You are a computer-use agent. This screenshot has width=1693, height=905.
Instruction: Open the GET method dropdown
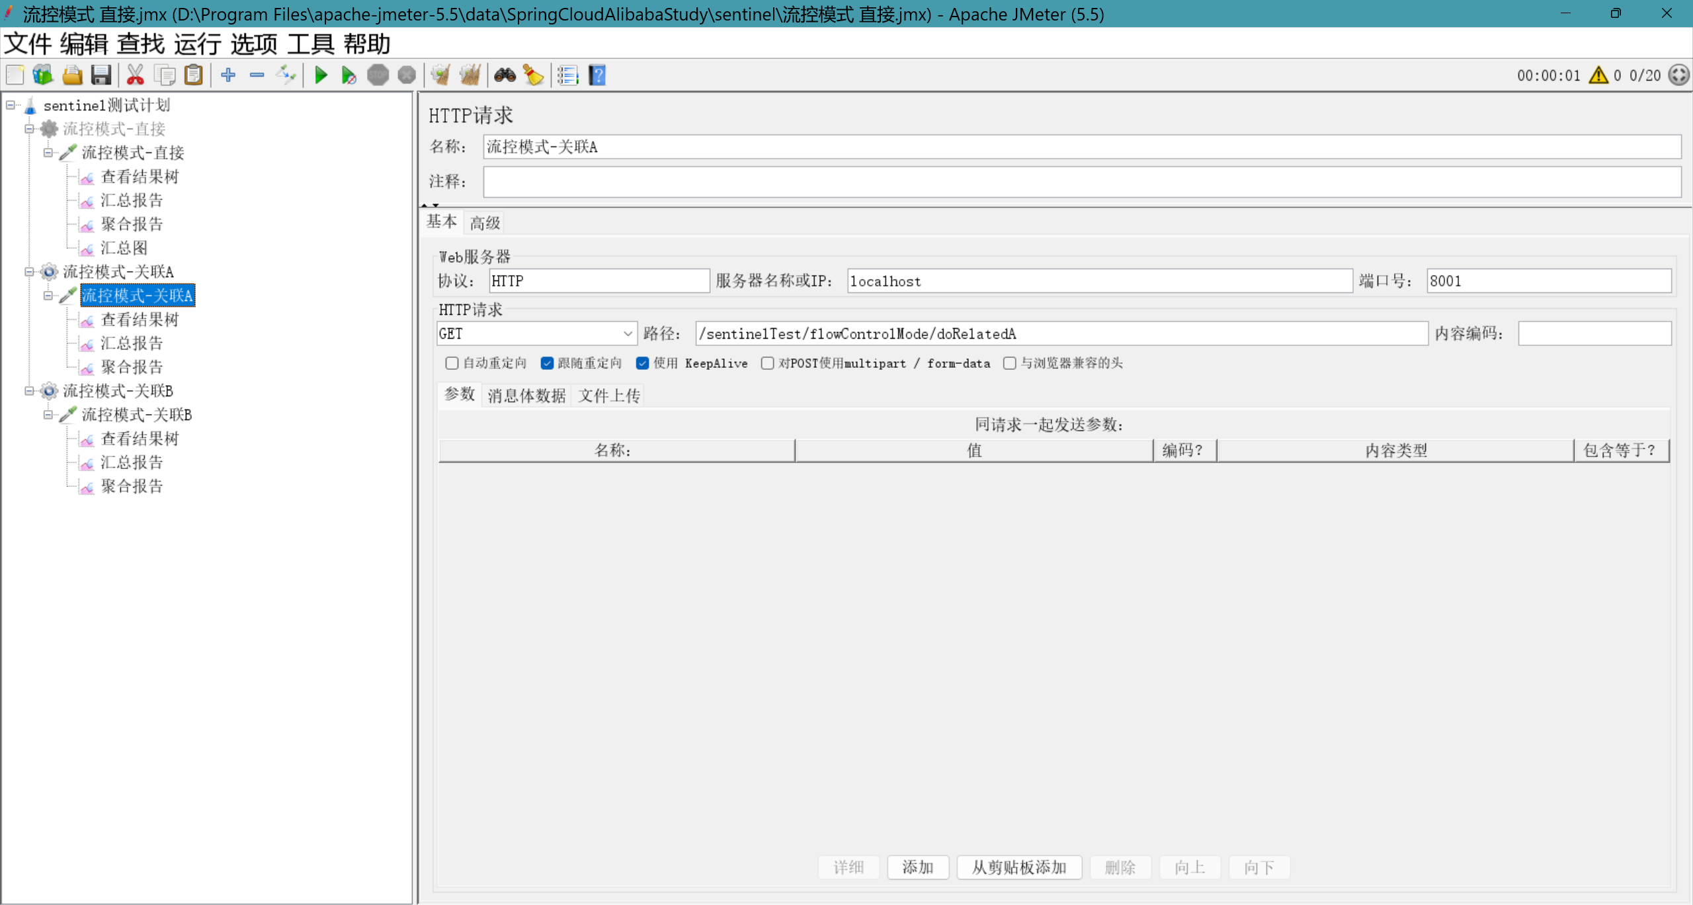[x=627, y=333]
